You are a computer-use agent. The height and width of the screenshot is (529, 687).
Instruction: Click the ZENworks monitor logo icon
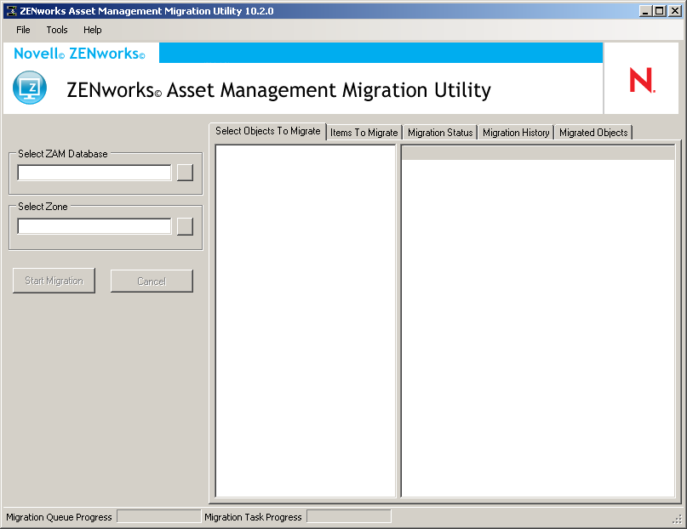pos(30,88)
